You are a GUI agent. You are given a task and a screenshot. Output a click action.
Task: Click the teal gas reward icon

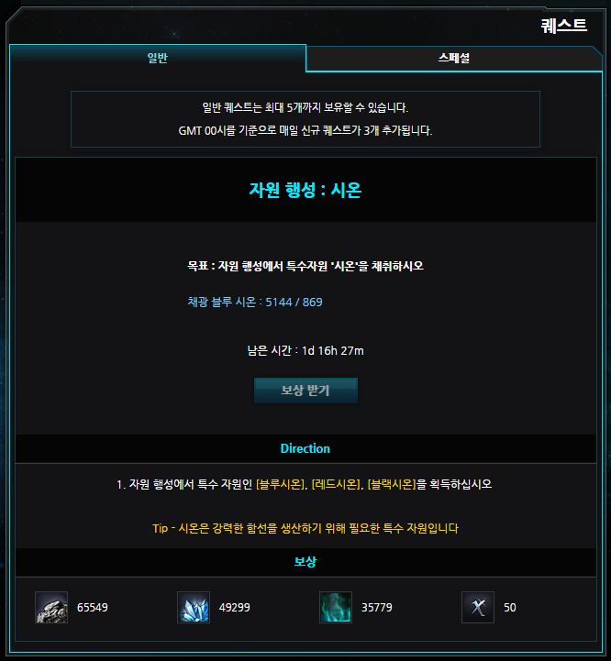[x=336, y=607]
